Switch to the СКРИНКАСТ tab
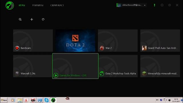 click(57, 5)
